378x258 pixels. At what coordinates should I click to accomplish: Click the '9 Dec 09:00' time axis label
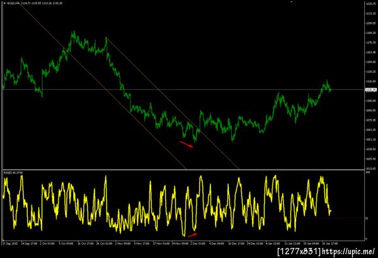[217, 244]
